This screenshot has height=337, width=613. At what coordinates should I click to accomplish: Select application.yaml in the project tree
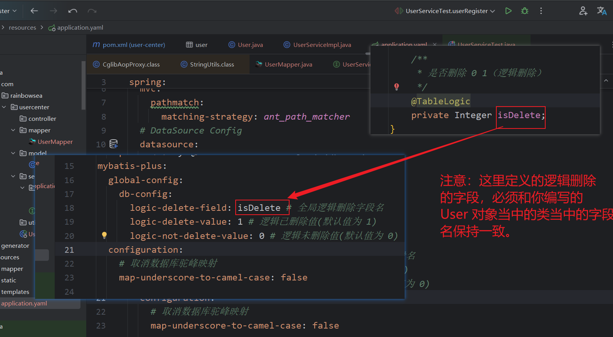click(x=24, y=303)
